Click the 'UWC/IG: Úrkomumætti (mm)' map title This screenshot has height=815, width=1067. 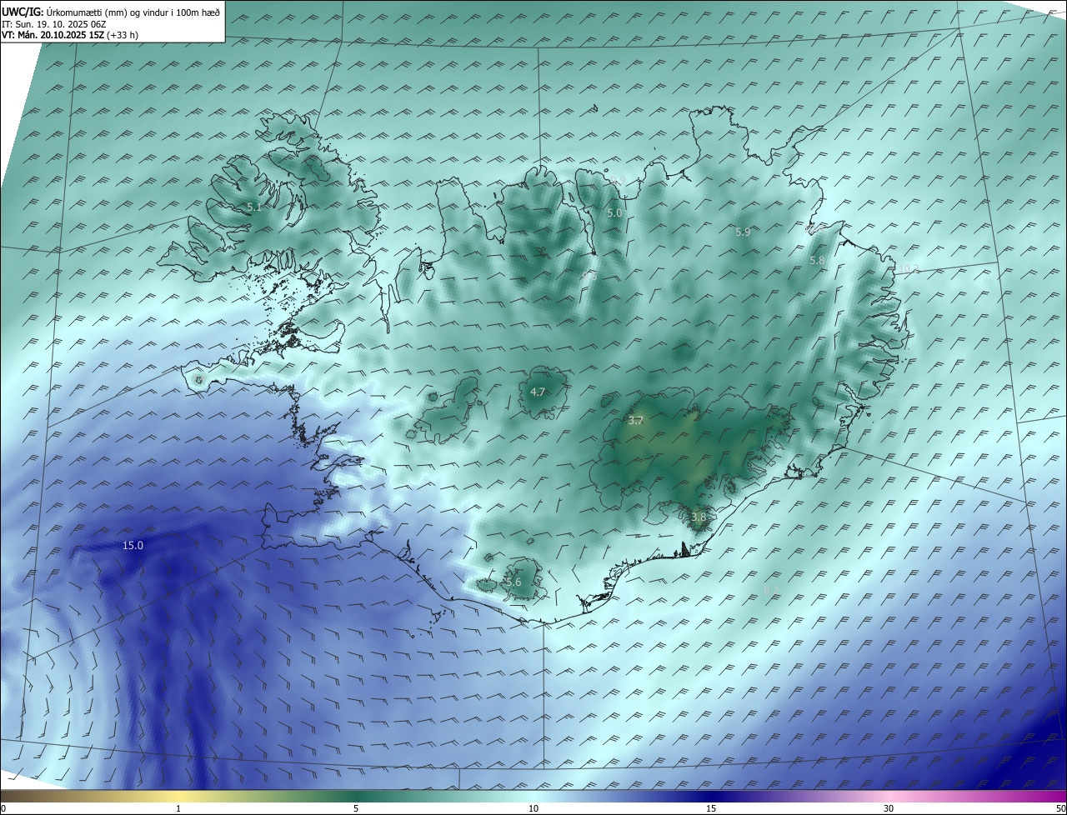tap(112, 11)
